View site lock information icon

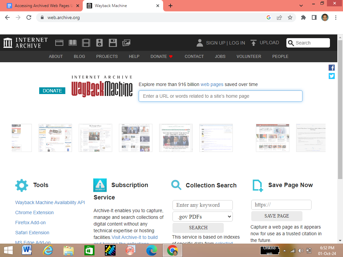pyautogui.click(x=43, y=17)
